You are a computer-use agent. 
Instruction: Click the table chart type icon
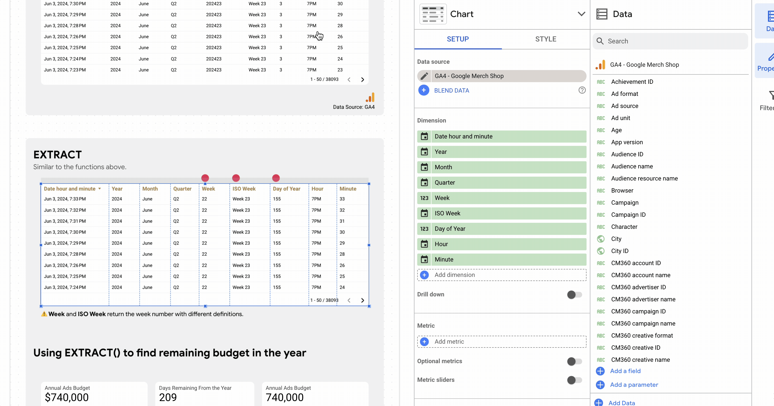click(x=433, y=14)
